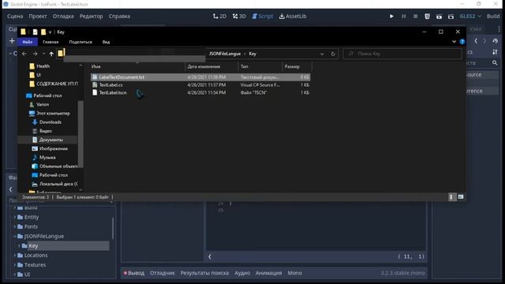Go up one folder in Explorer
Image resolution: width=505 pixels, height=284 pixels.
point(51,54)
